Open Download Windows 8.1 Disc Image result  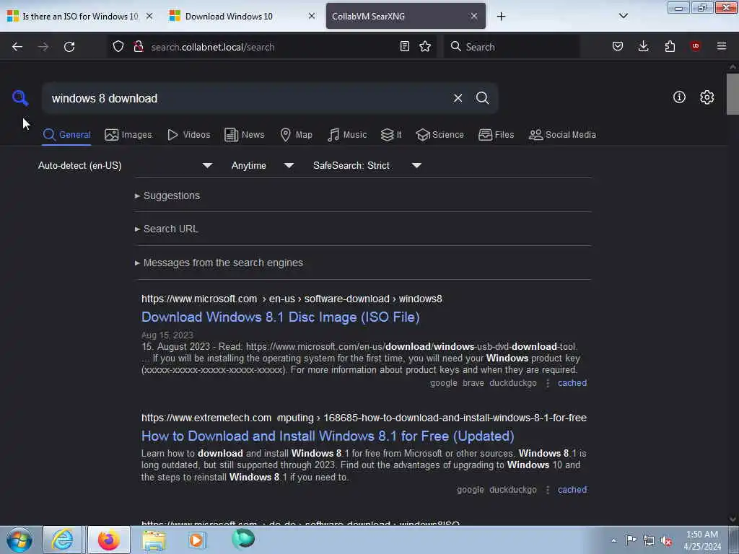281,317
